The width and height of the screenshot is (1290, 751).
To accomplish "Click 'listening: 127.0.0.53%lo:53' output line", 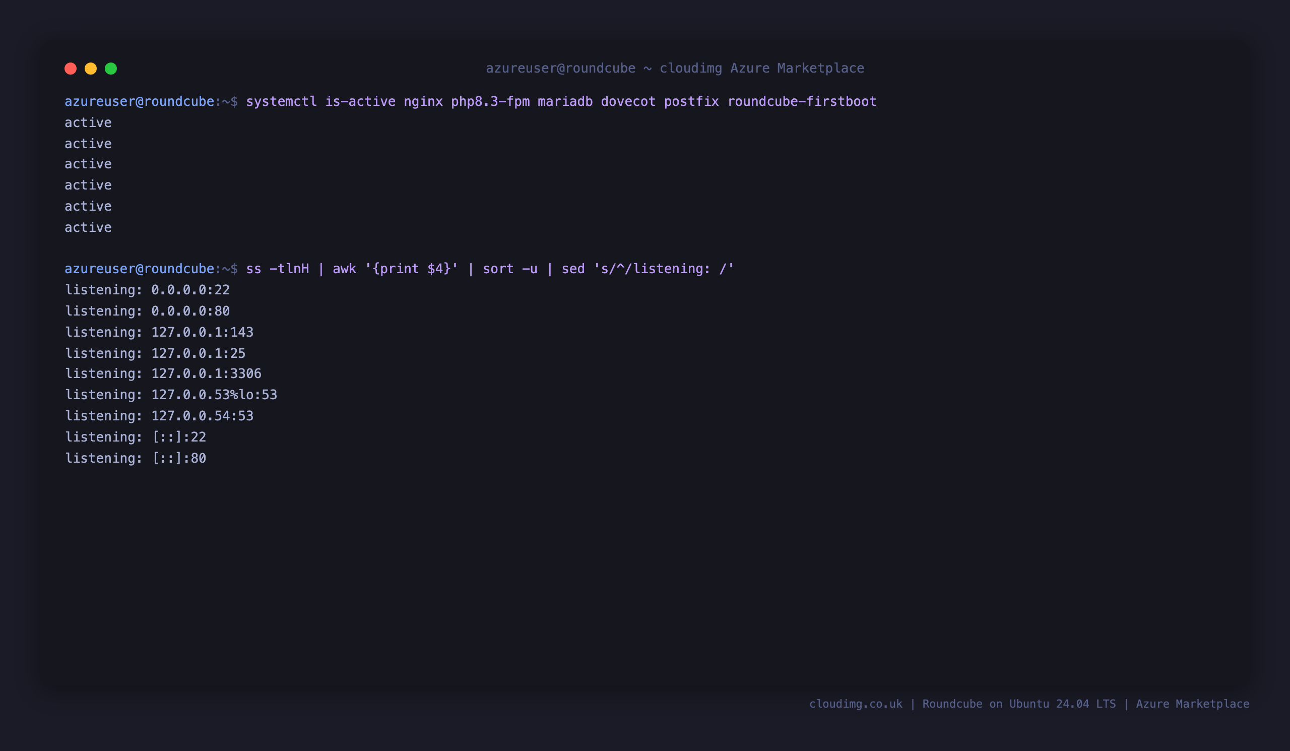I will click(x=171, y=395).
